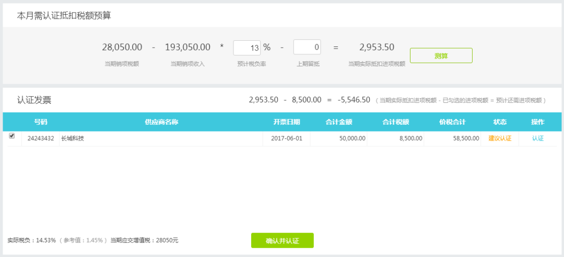Click the 开票日期 column header
The height and width of the screenshot is (257, 564).
pyautogui.click(x=287, y=122)
